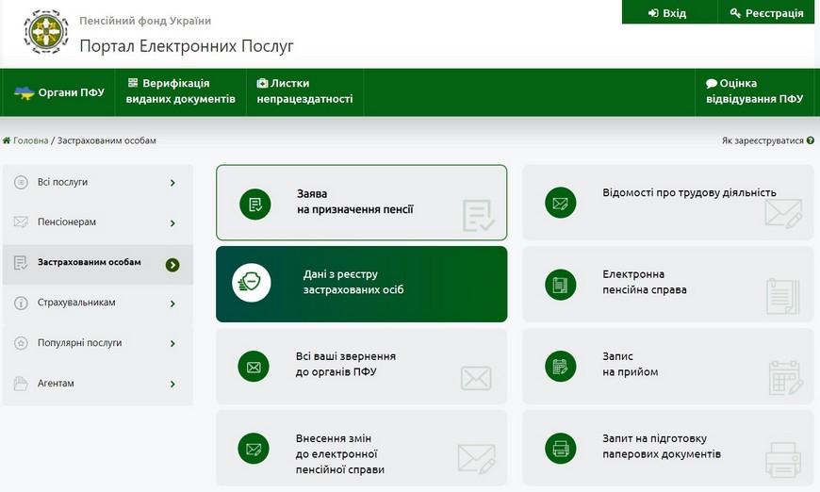Open the Органи ПФУ menu item
This screenshot has width=820, height=492.
click(x=60, y=93)
